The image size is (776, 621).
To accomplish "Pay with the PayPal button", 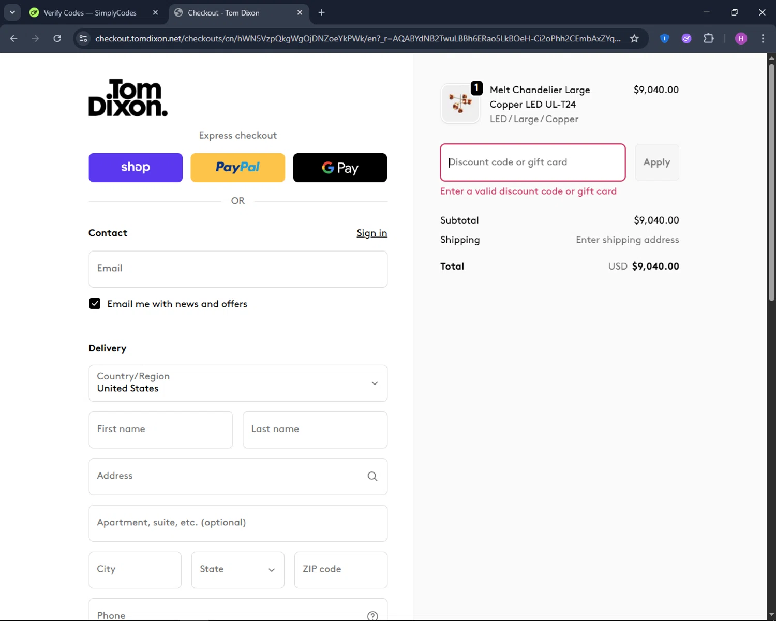I will pyautogui.click(x=237, y=168).
